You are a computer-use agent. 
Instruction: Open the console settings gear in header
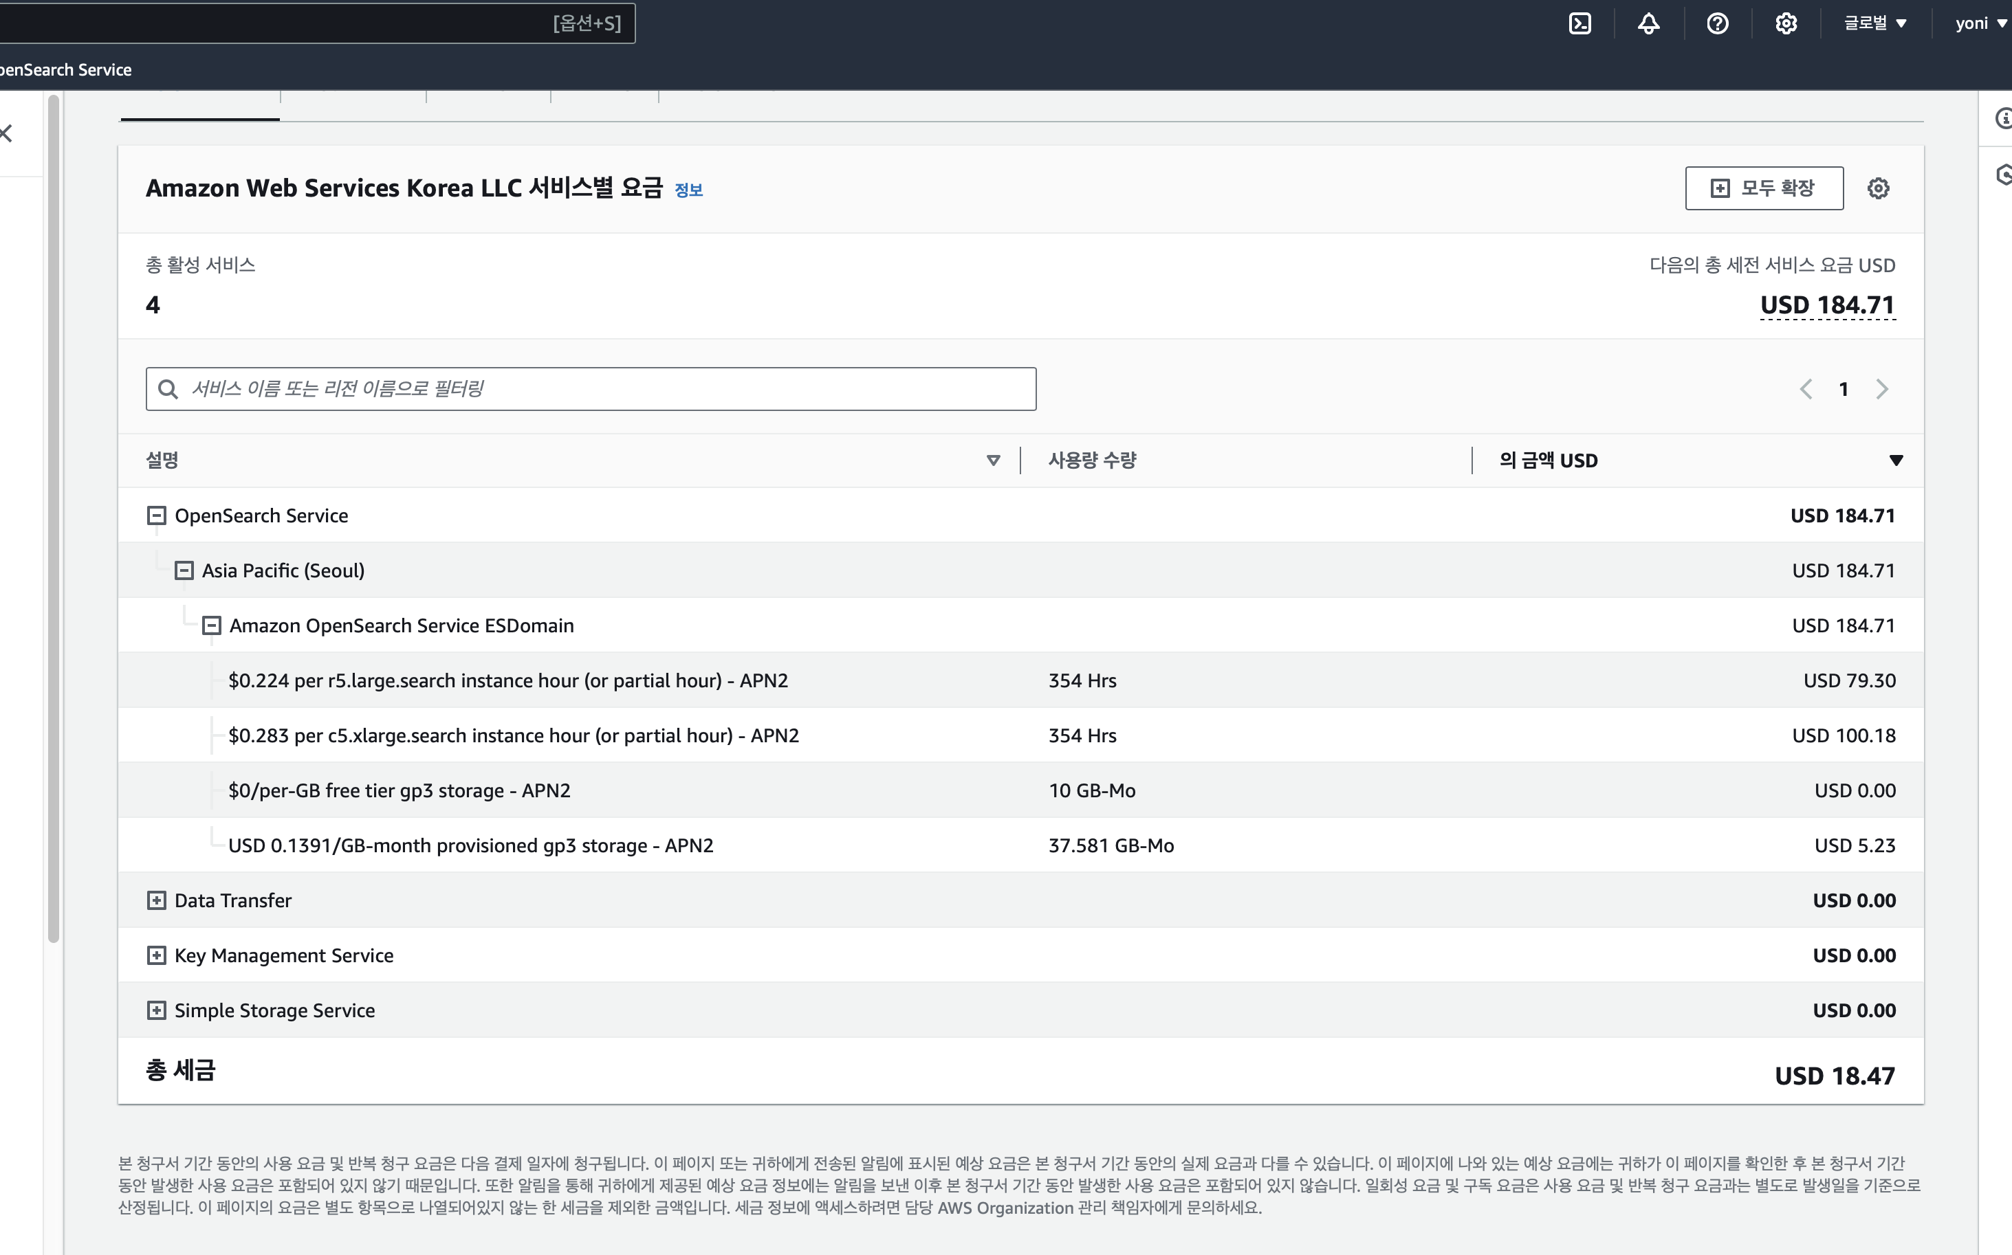point(1786,23)
